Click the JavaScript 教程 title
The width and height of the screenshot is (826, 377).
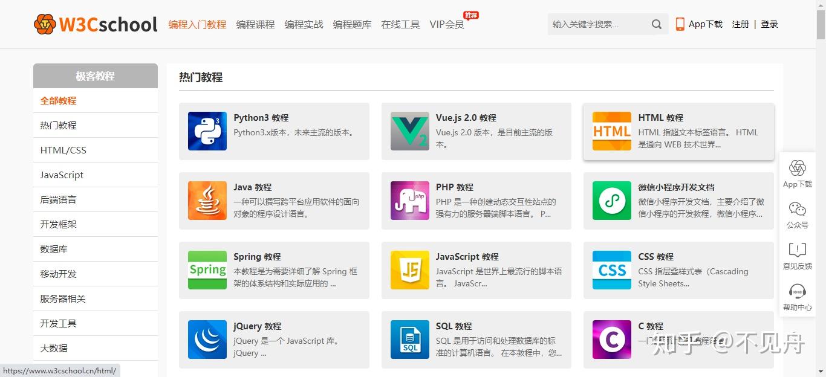click(x=467, y=257)
